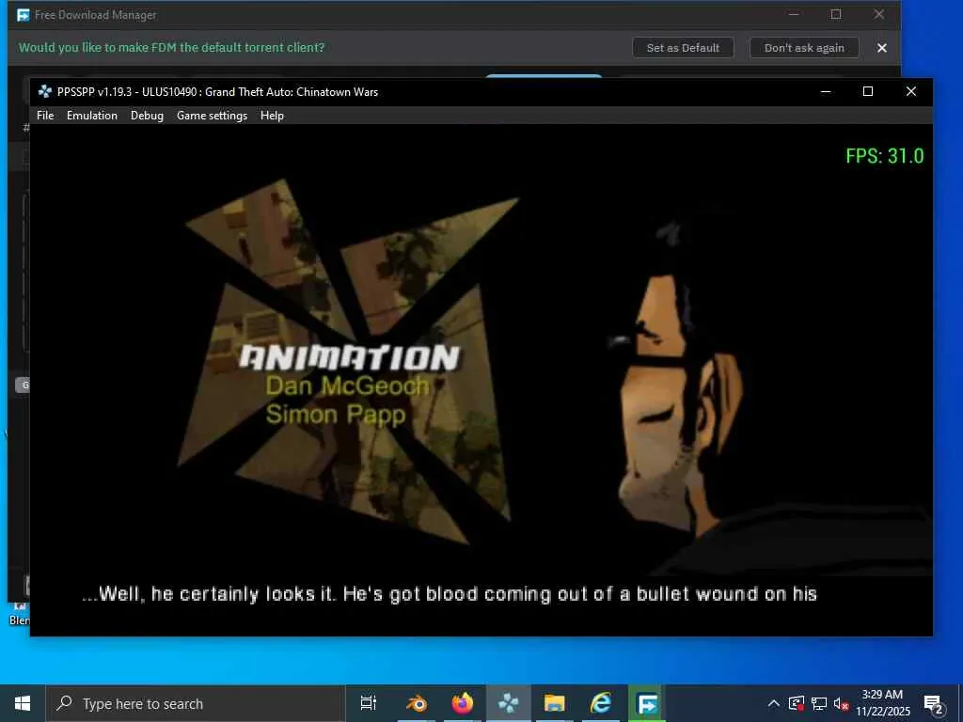The width and height of the screenshot is (963, 722).
Task: Open Task View on the taskbar
Action: point(369,703)
